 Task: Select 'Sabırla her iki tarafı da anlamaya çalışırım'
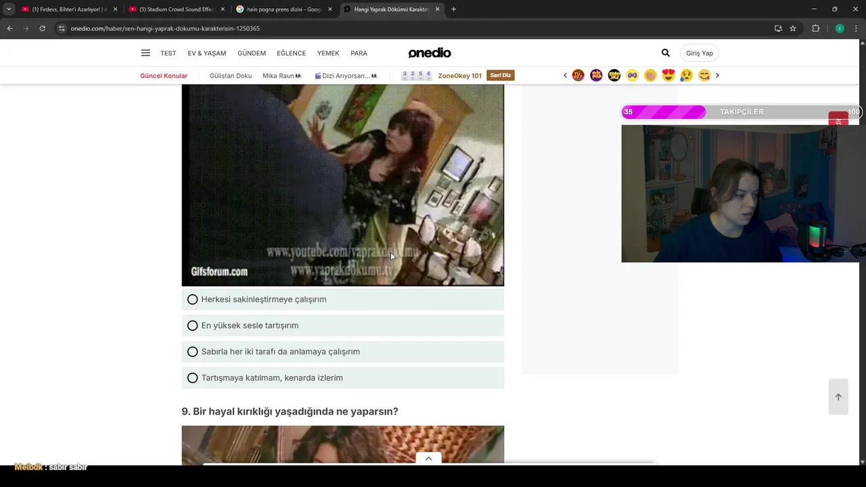point(342,352)
